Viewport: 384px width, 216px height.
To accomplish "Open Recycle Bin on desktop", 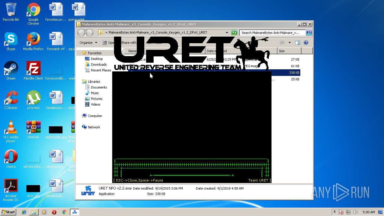I will click(11, 12).
